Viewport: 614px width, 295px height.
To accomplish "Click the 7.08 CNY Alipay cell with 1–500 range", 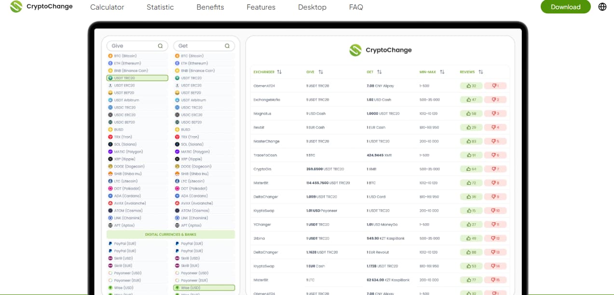I will (x=380, y=86).
